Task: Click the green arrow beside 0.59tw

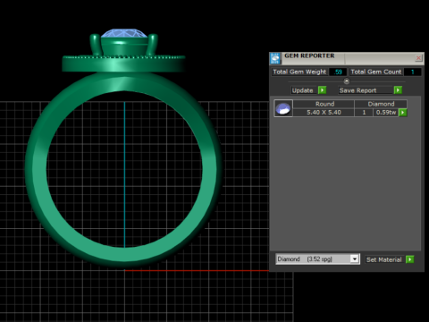Action: (x=403, y=113)
